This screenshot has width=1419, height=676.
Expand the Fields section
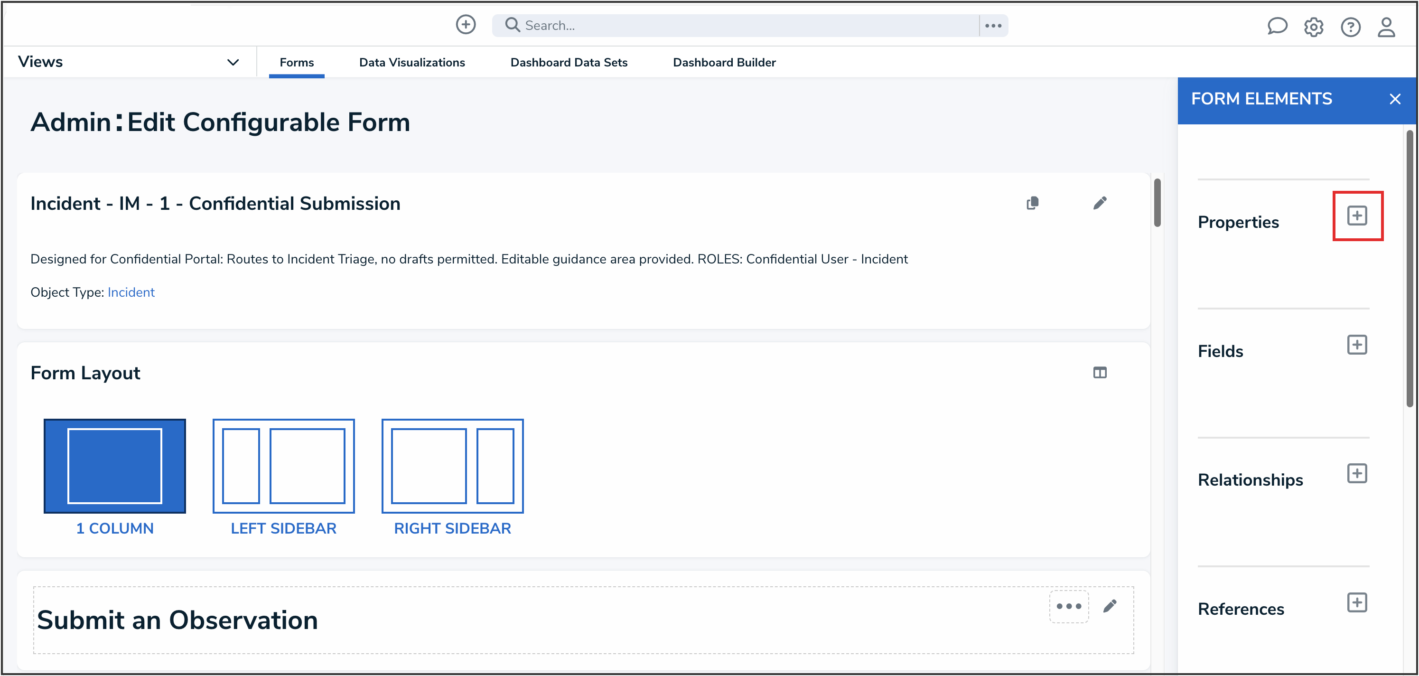[x=1357, y=345]
